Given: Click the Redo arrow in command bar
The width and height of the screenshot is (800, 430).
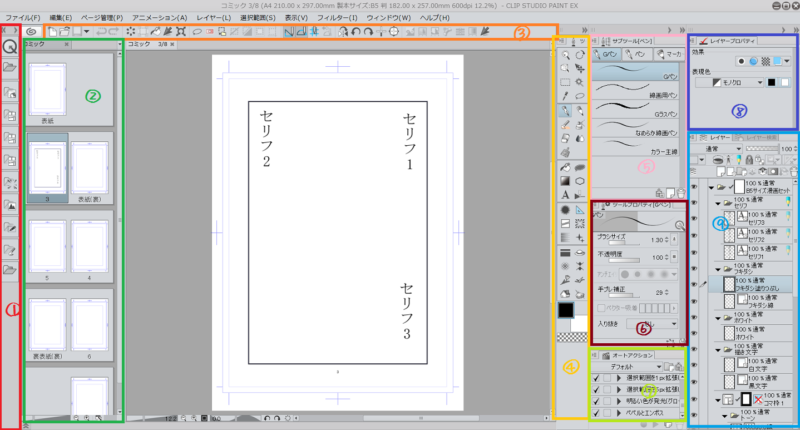Looking at the screenshot, I should (x=114, y=32).
